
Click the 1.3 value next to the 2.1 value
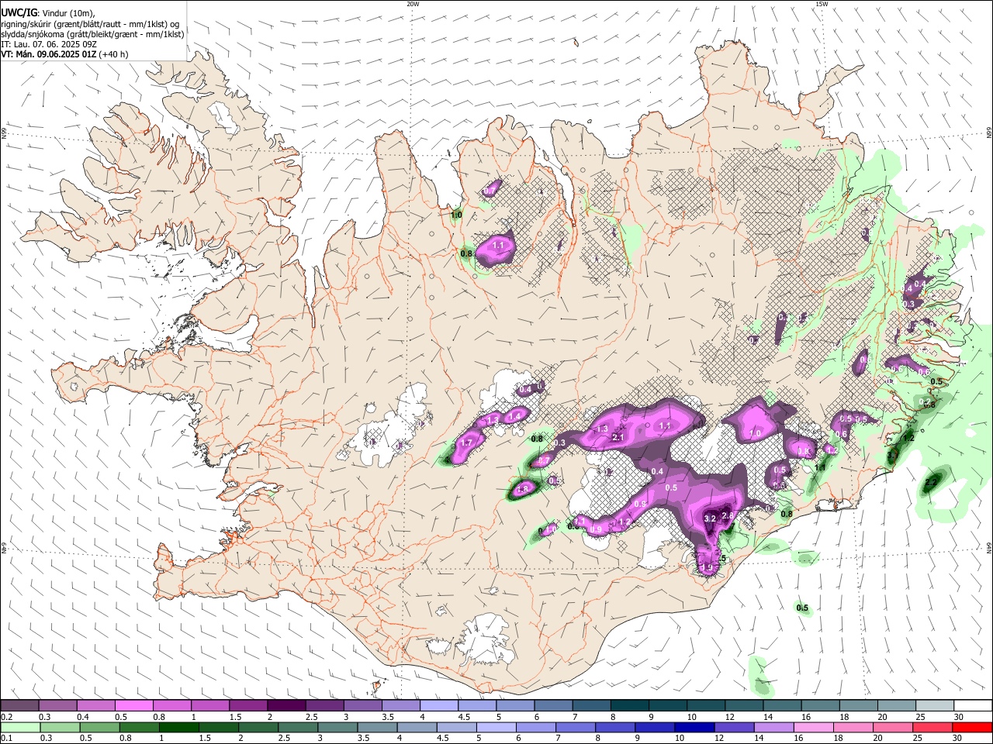[x=601, y=429]
